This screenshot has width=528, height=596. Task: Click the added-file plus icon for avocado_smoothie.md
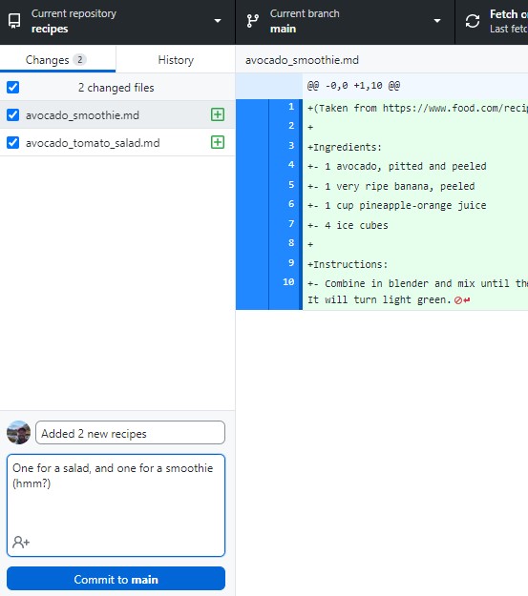[x=218, y=114]
